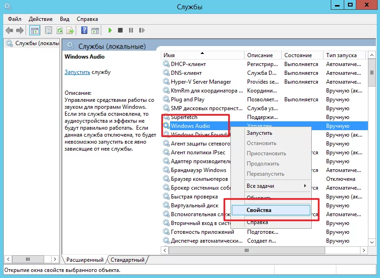Choose 'Запустить' in the context menu
The image size is (380, 278).
click(x=259, y=133)
